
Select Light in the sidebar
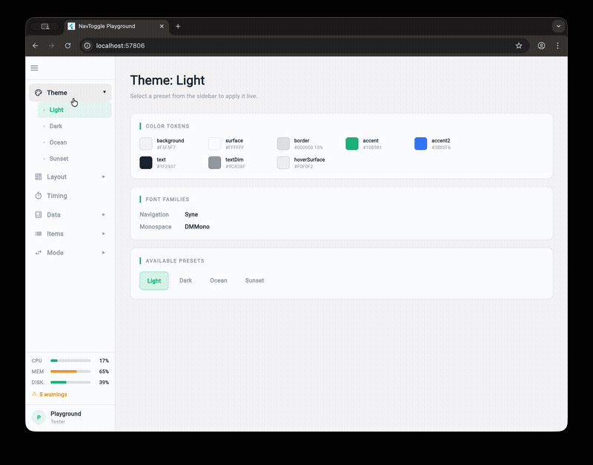pyautogui.click(x=75, y=110)
